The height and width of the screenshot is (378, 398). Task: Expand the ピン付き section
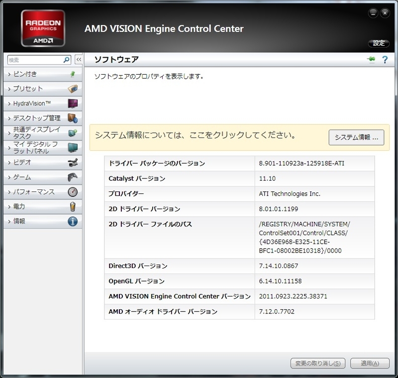click(43, 74)
